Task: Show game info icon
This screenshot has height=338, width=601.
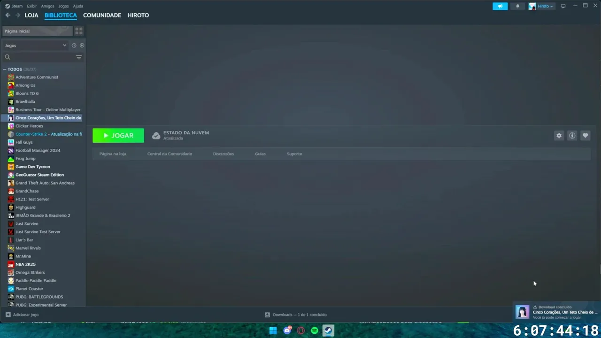Action: click(x=572, y=136)
